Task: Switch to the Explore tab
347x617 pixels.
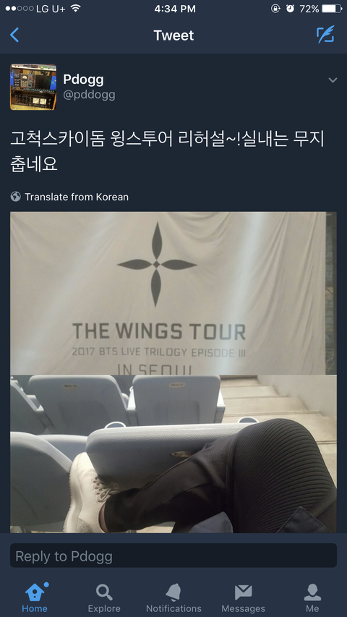Action: click(x=104, y=597)
